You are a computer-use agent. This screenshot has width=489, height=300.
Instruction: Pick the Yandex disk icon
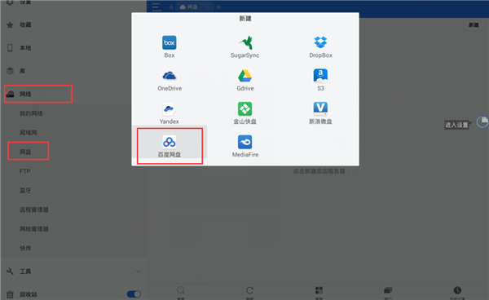[x=169, y=109]
